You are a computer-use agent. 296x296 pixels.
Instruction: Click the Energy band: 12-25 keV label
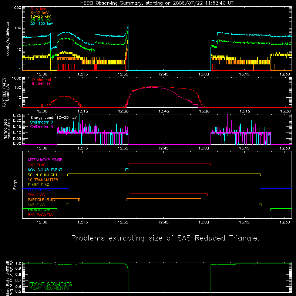pos(54,118)
